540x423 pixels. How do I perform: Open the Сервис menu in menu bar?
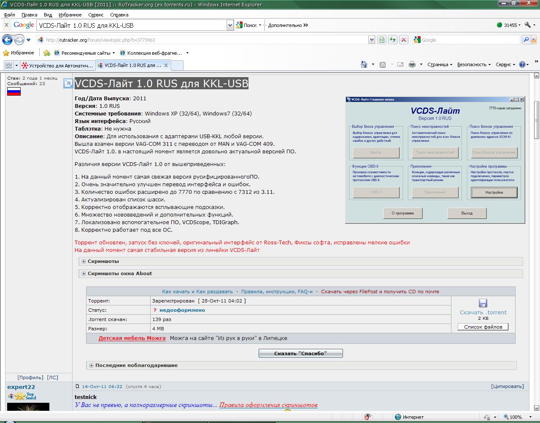point(96,14)
